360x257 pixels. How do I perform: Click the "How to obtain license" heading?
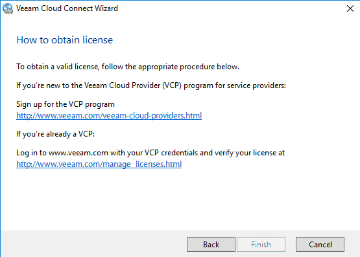pos(64,40)
